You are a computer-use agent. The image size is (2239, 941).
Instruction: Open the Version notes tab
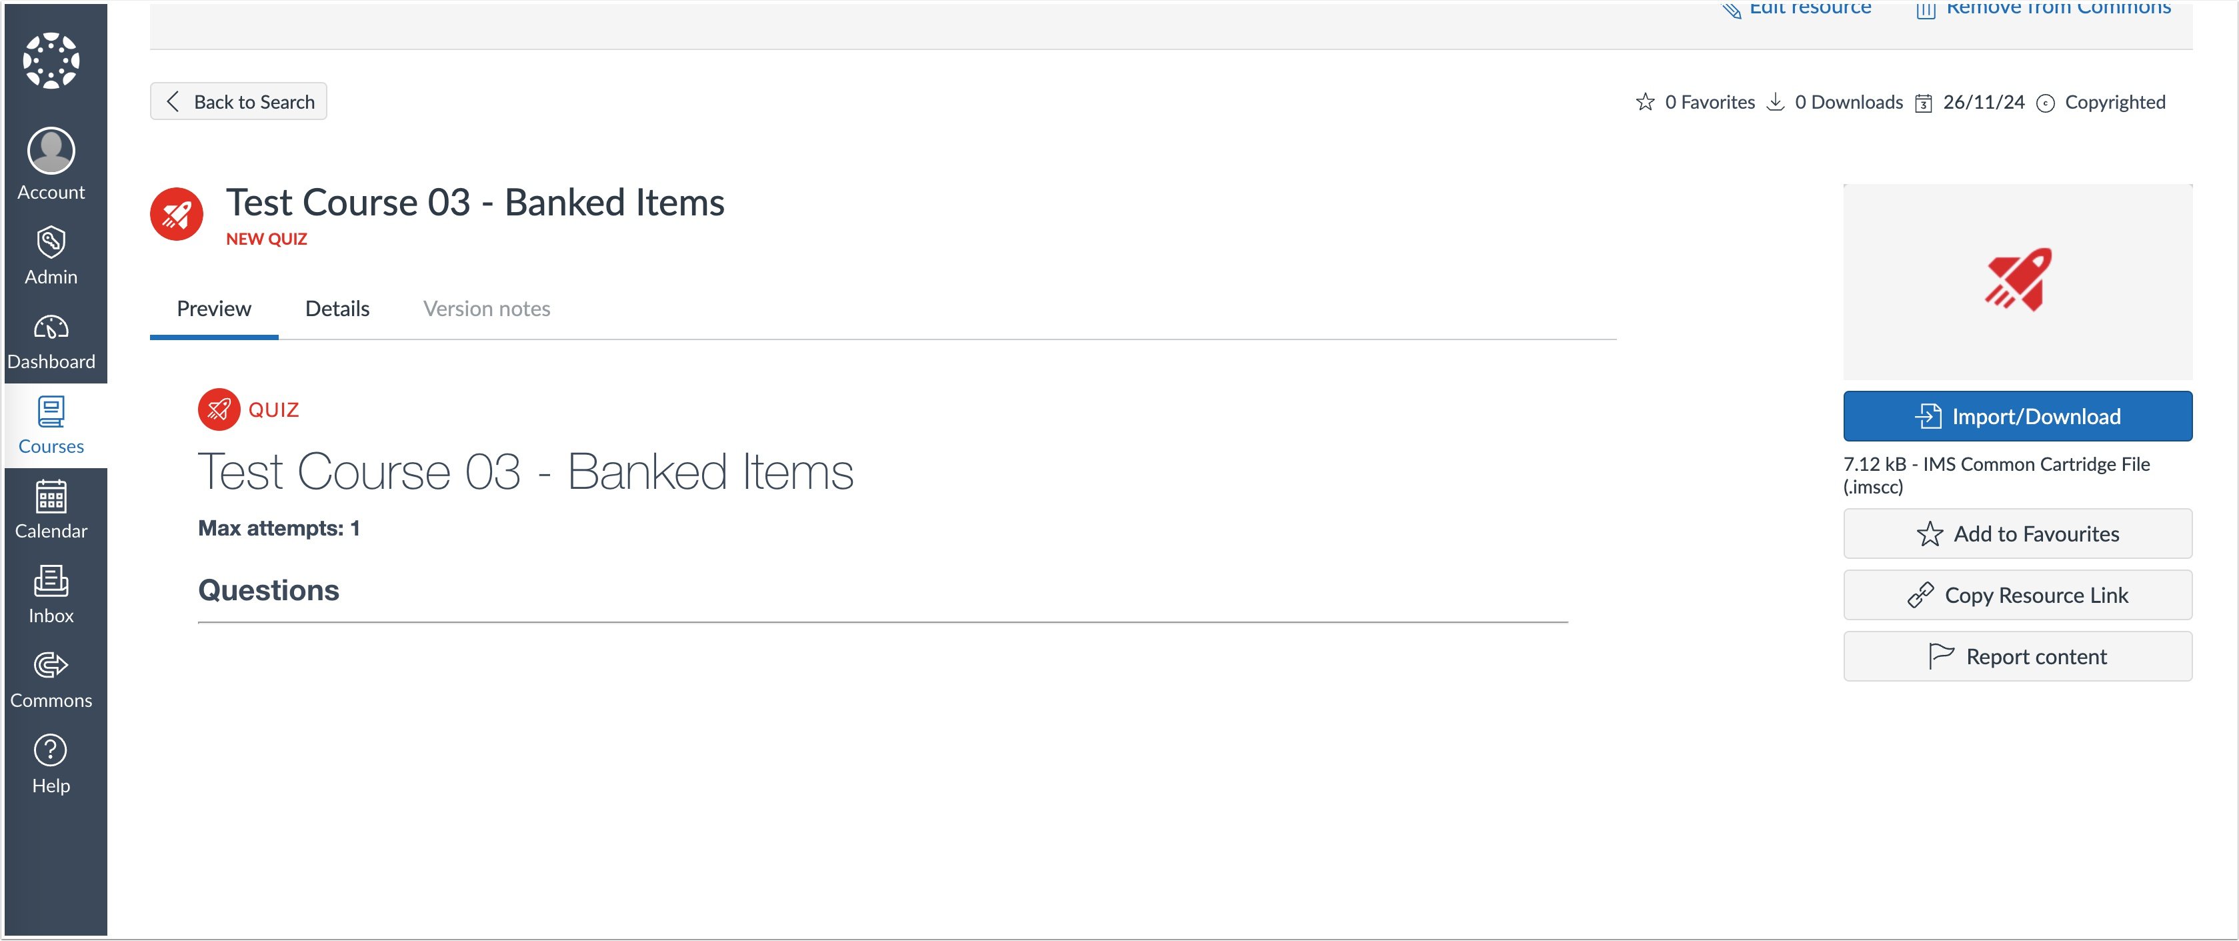pyautogui.click(x=486, y=308)
